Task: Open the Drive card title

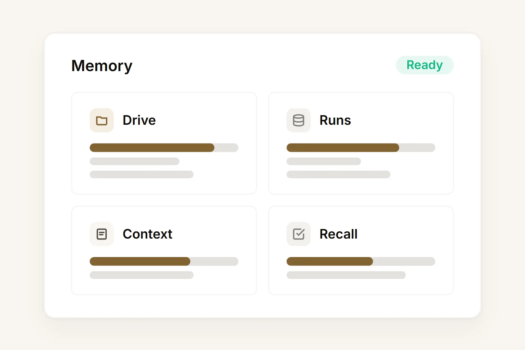Action: (x=139, y=120)
